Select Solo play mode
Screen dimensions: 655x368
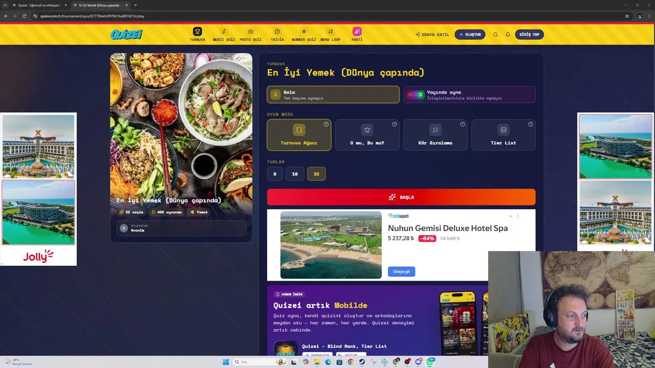333,95
